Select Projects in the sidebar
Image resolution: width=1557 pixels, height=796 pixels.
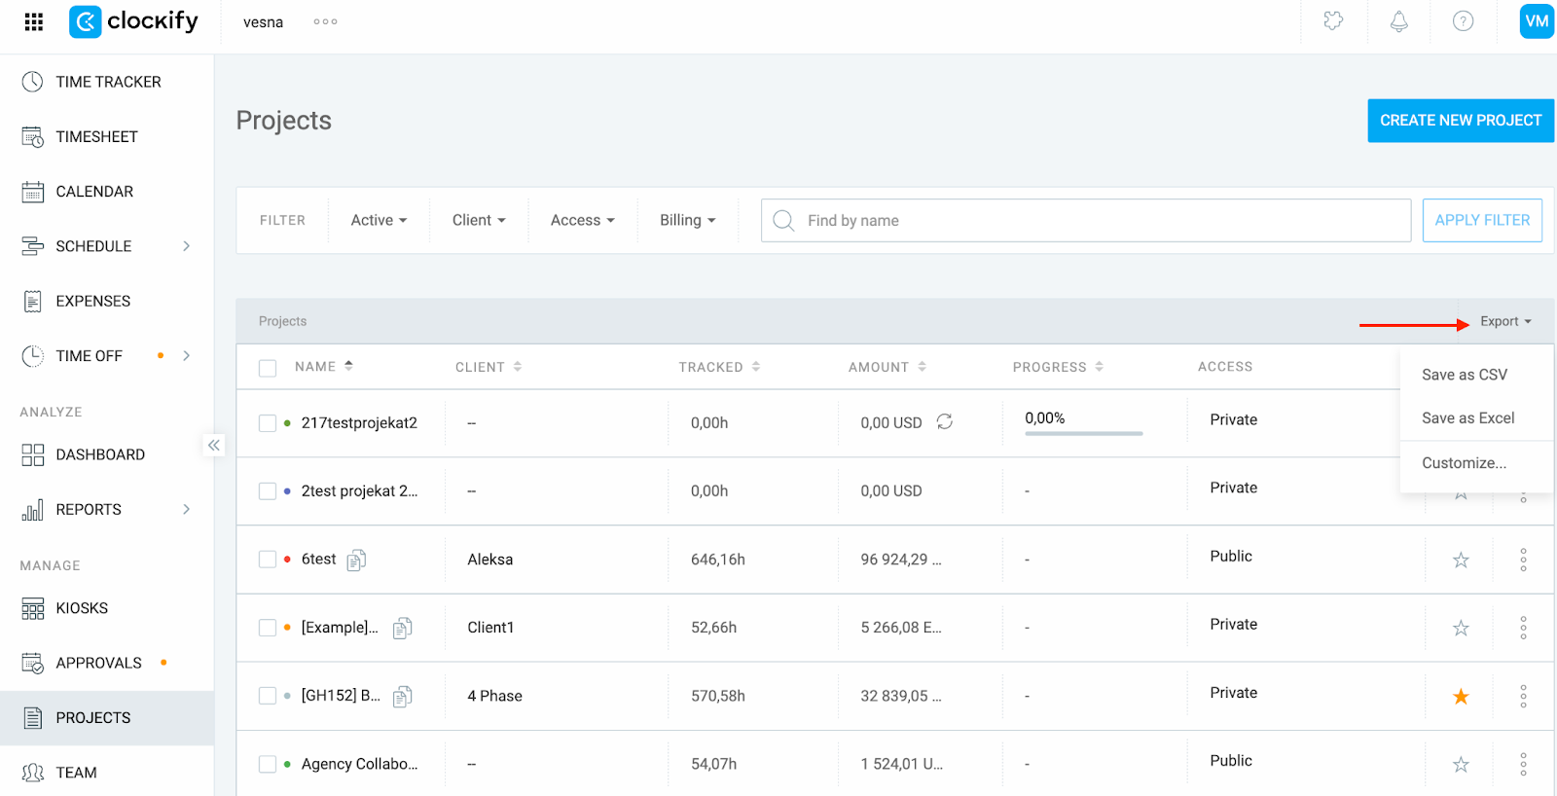point(107,718)
